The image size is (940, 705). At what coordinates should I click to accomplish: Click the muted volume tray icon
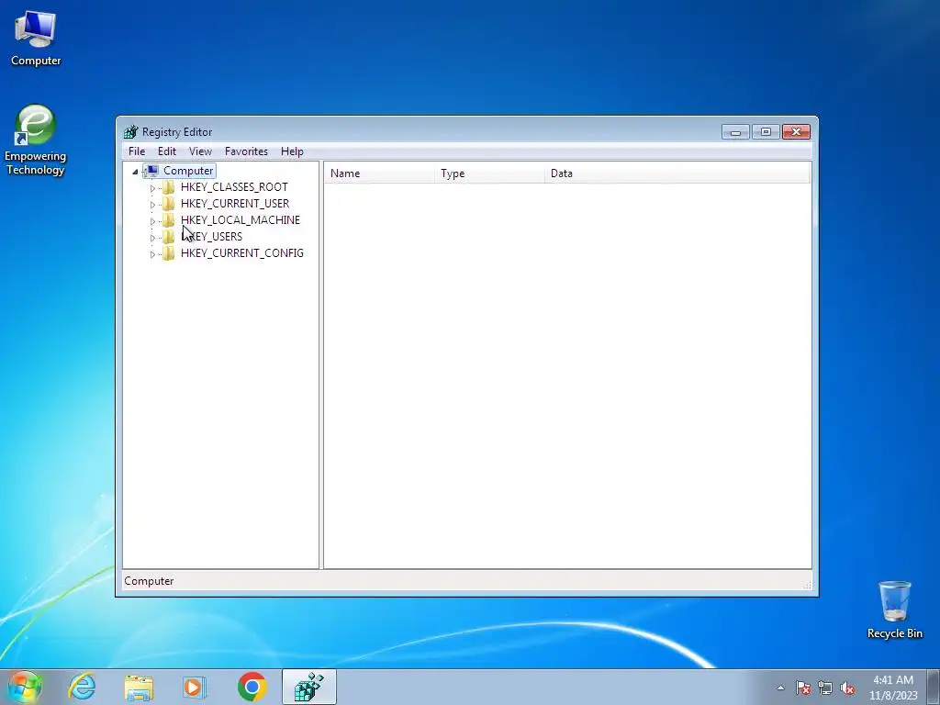click(x=847, y=688)
